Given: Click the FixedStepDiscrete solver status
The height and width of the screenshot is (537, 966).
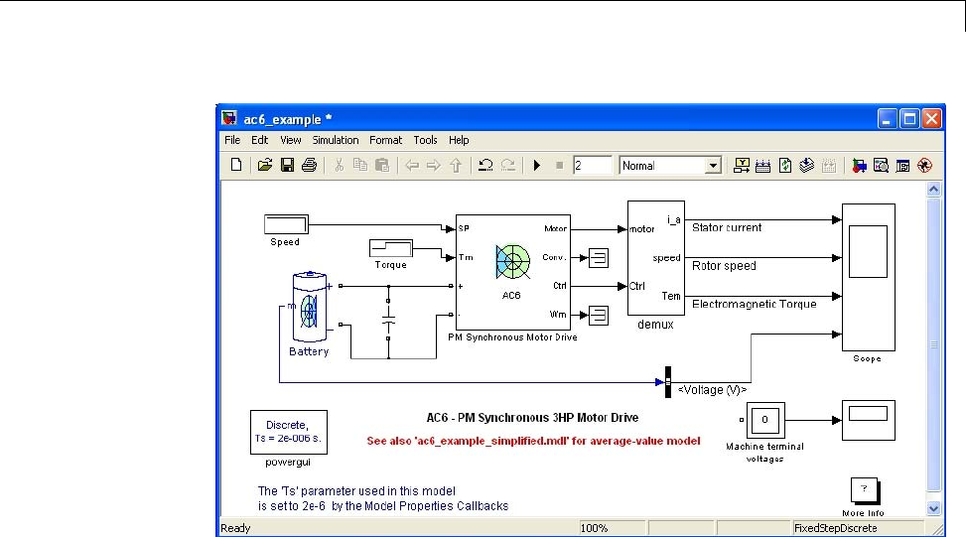Looking at the screenshot, I should click(x=858, y=528).
